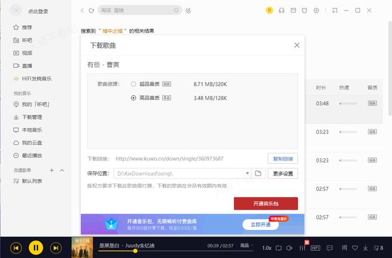Click the red 开通音乐包 button
The height and width of the screenshot is (258, 392).
click(x=266, y=204)
